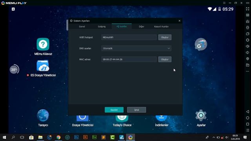Screen dimensions: 251x141
Task: Open Windows notification center
Action: click(x=245, y=137)
